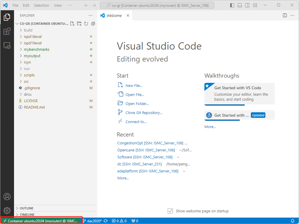This screenshot has width=299, height=224.
Task: Expand the src folder
Action: click(56, 82)
